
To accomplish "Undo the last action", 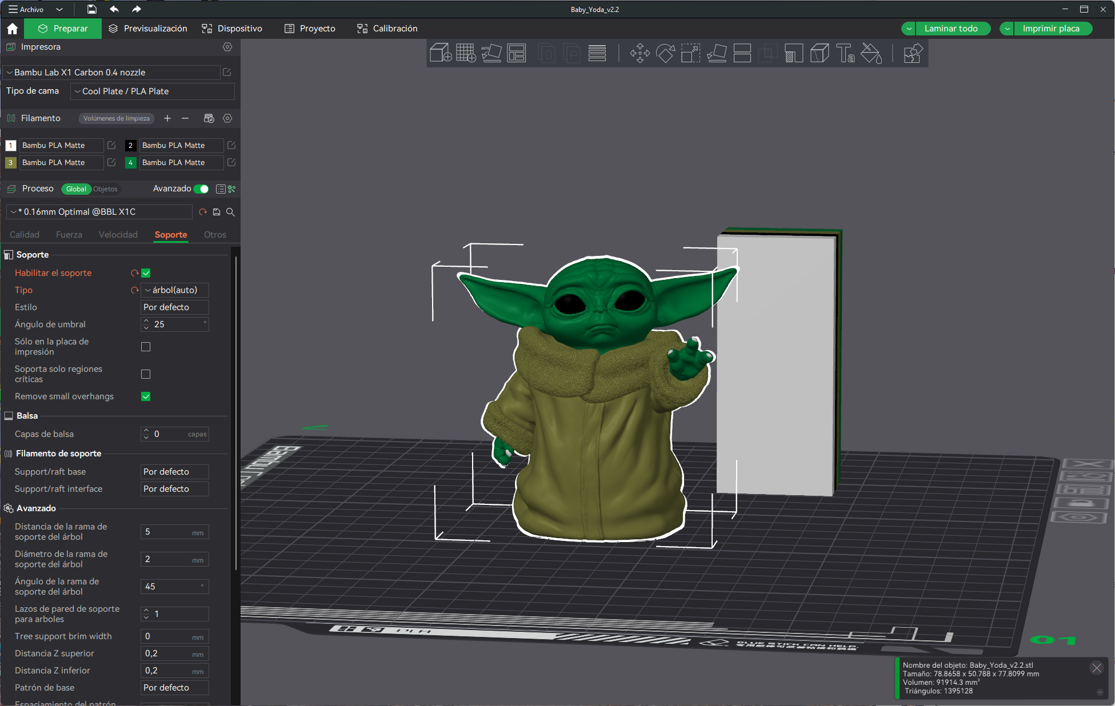I will tap(114, 9).
